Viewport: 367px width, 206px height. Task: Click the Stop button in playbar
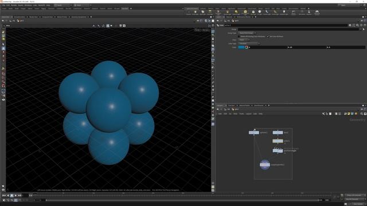[11, 195]
